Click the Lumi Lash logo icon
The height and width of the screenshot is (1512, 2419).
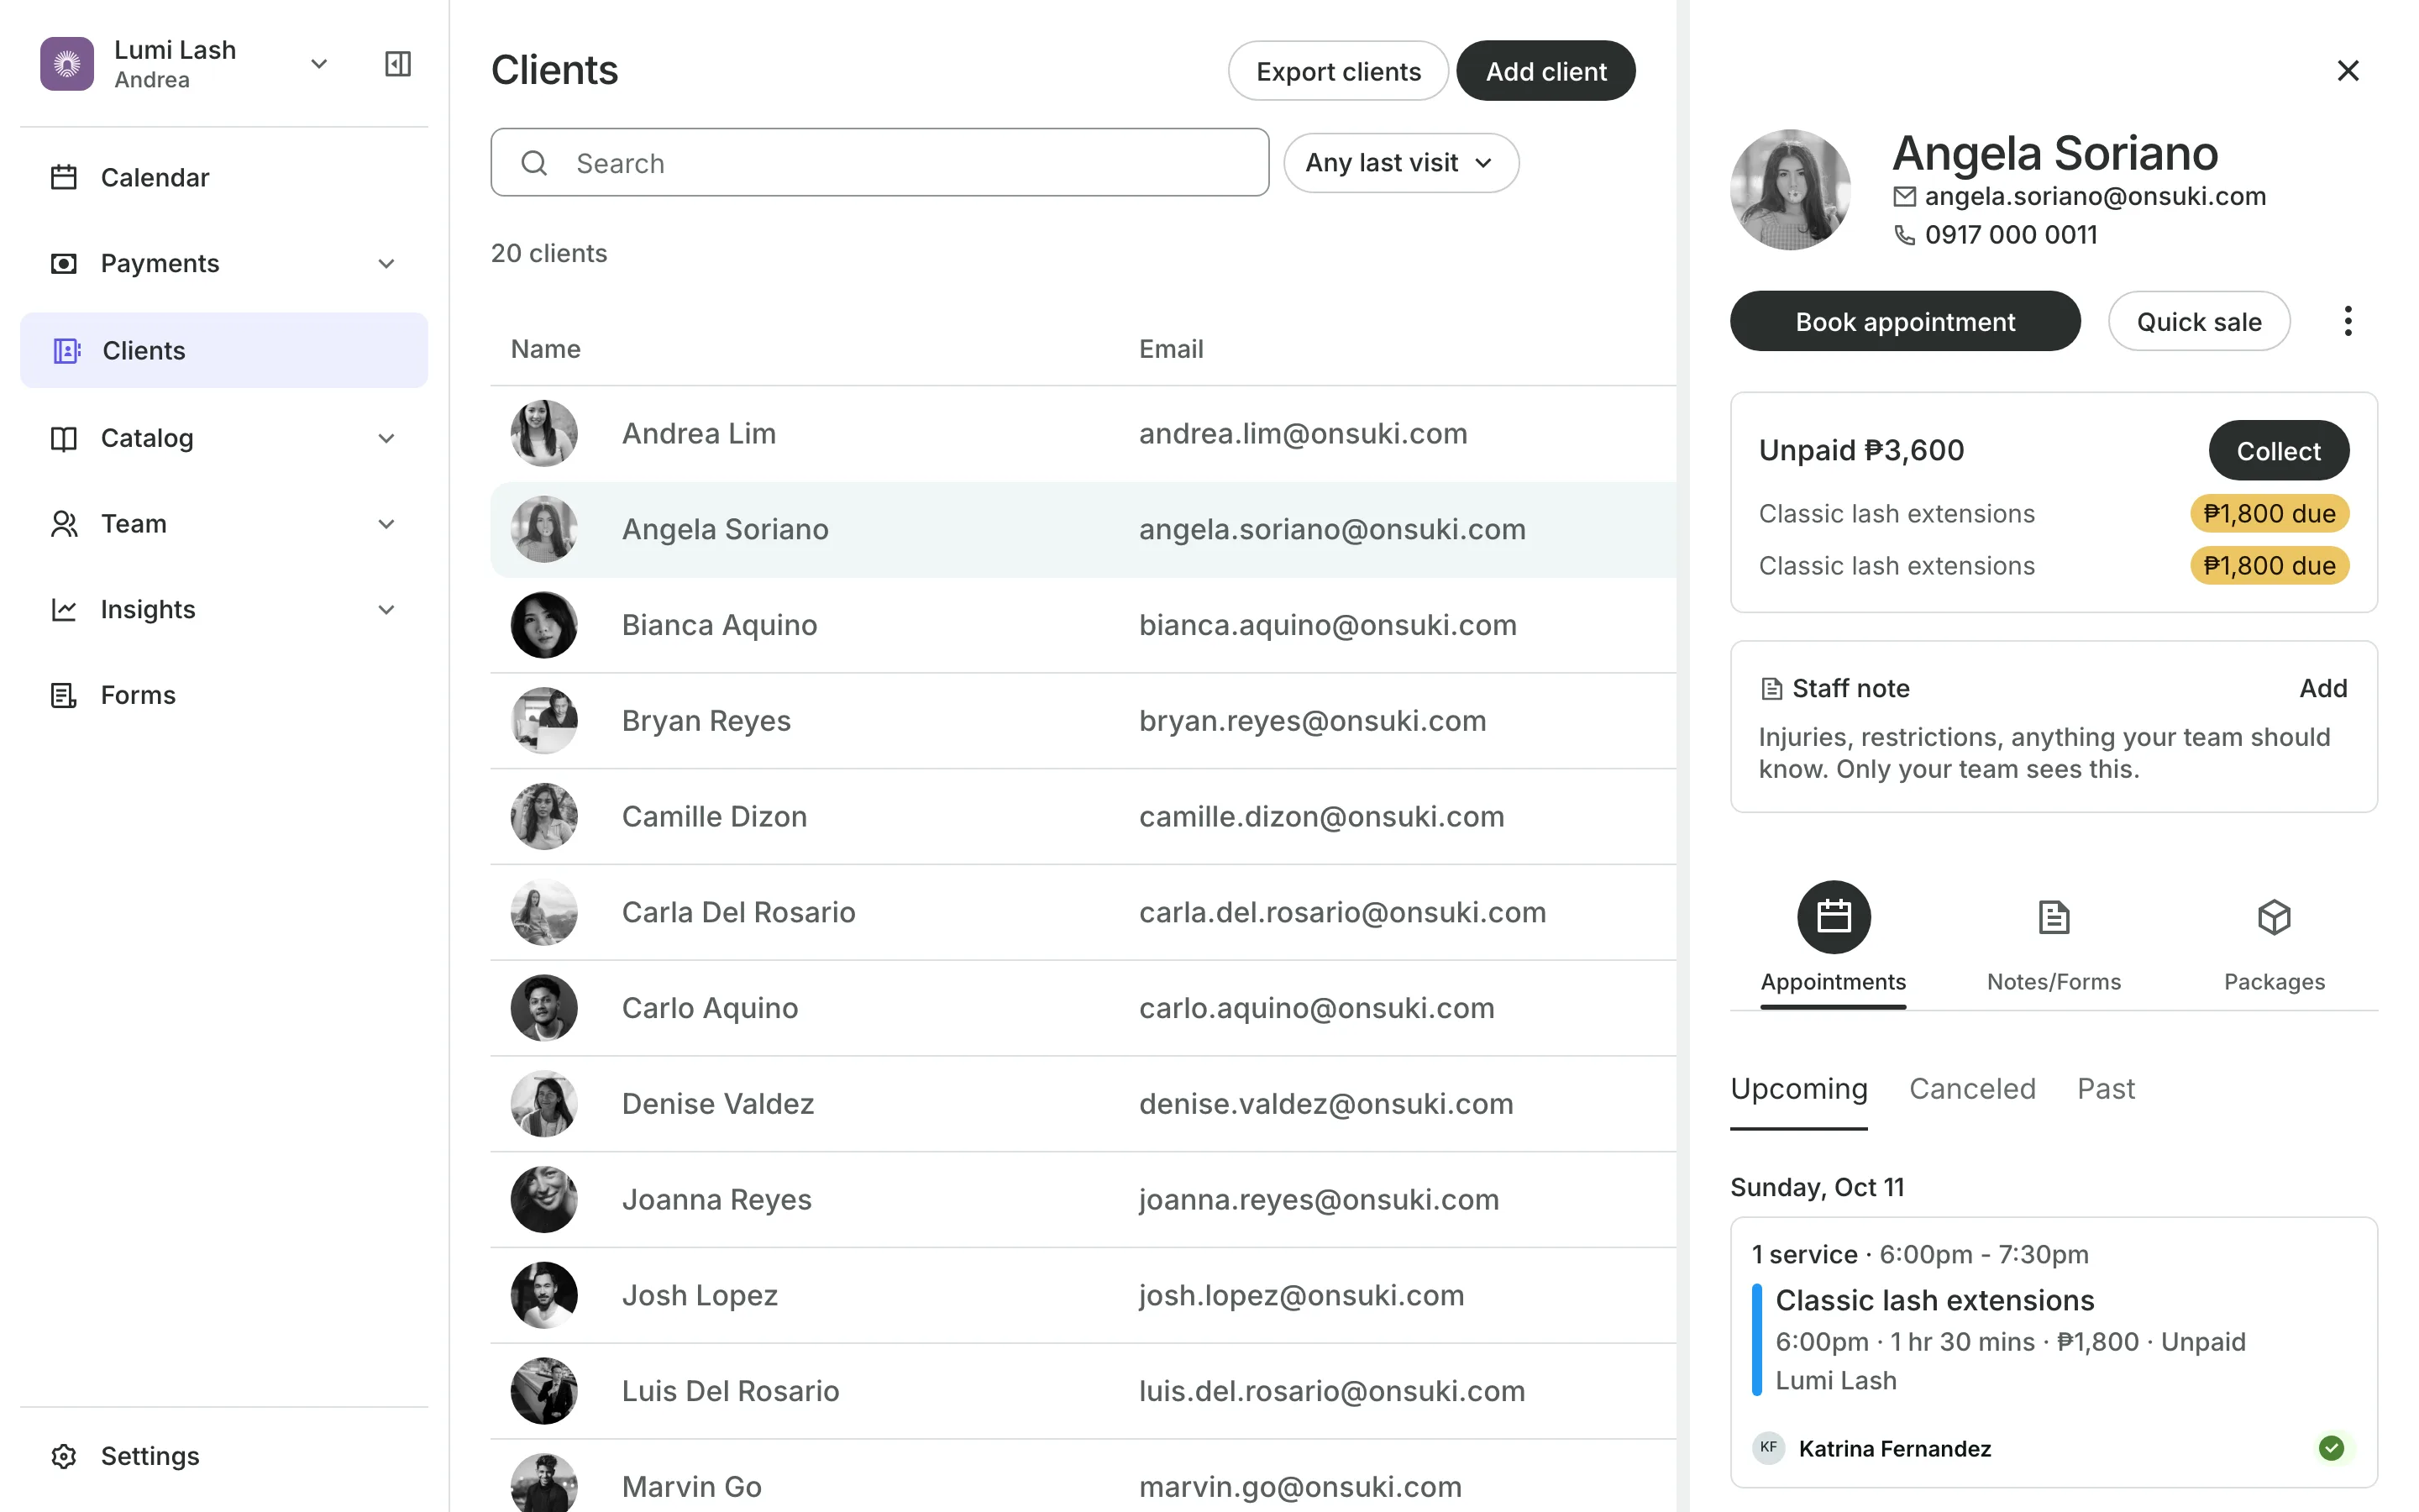(67, 64)
